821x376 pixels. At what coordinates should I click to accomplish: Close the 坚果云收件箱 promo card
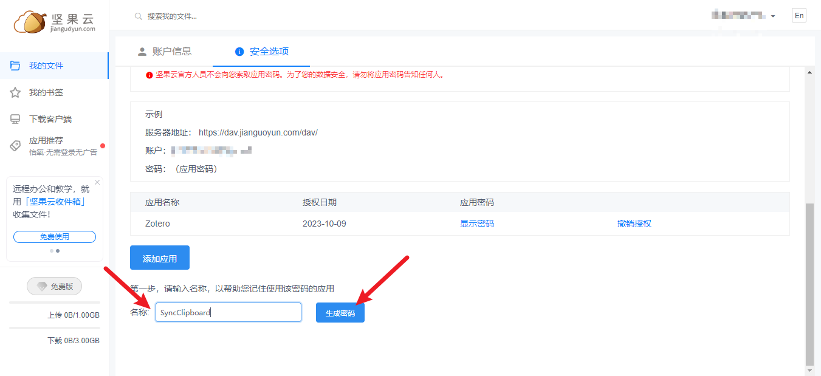[x=97, y=181]
